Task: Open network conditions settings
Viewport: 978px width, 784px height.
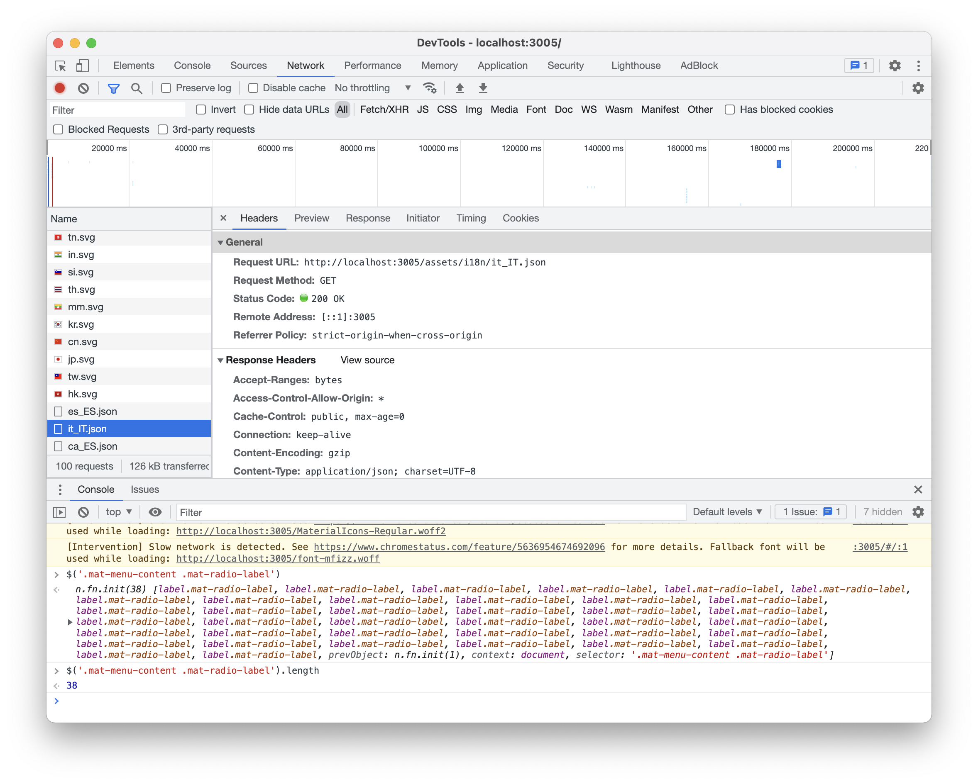Action: [430, 88]
